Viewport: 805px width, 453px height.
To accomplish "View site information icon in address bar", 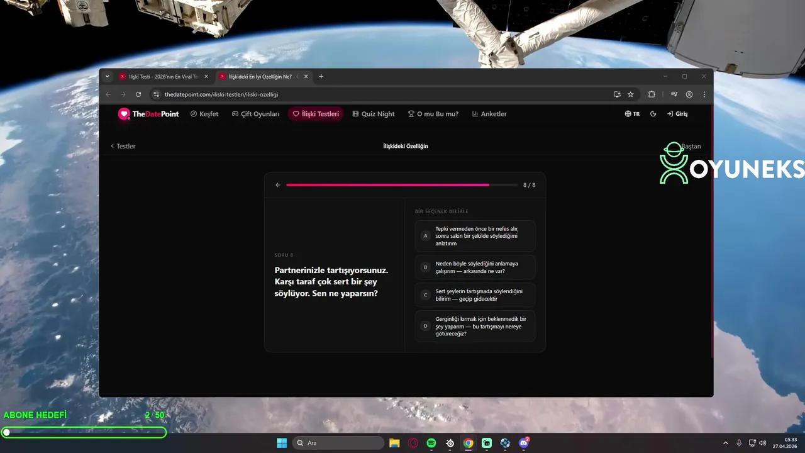I will click(157, 94).
